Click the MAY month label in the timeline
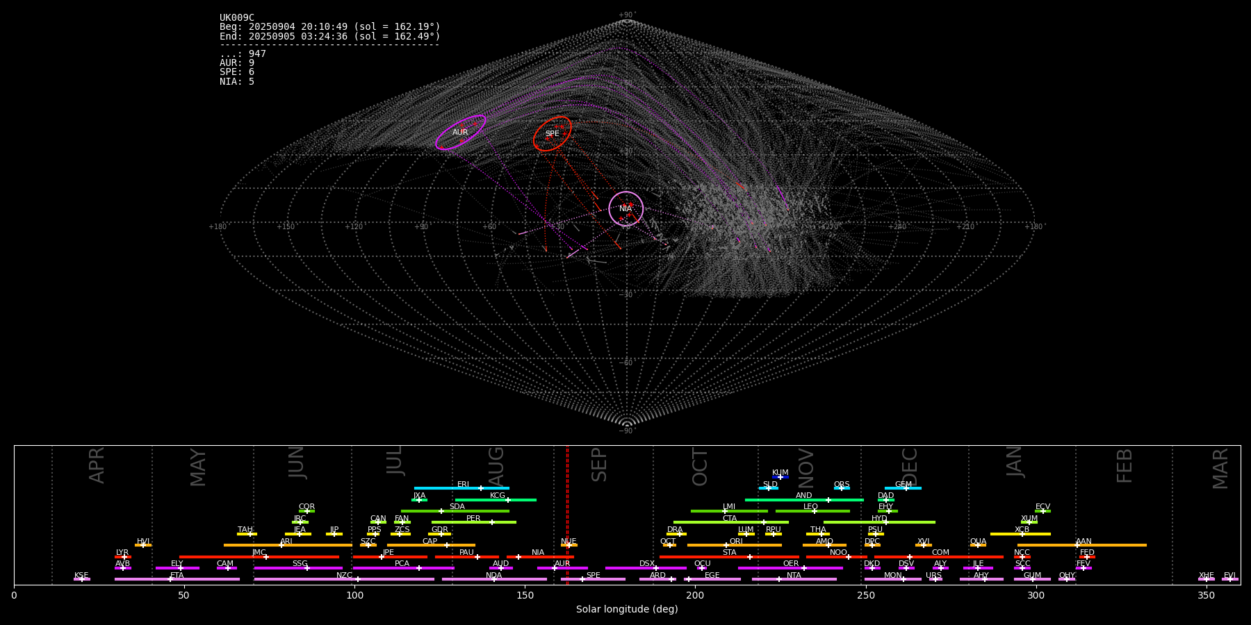This screenshot has height=625, width=1251. [x=198, y=467]
